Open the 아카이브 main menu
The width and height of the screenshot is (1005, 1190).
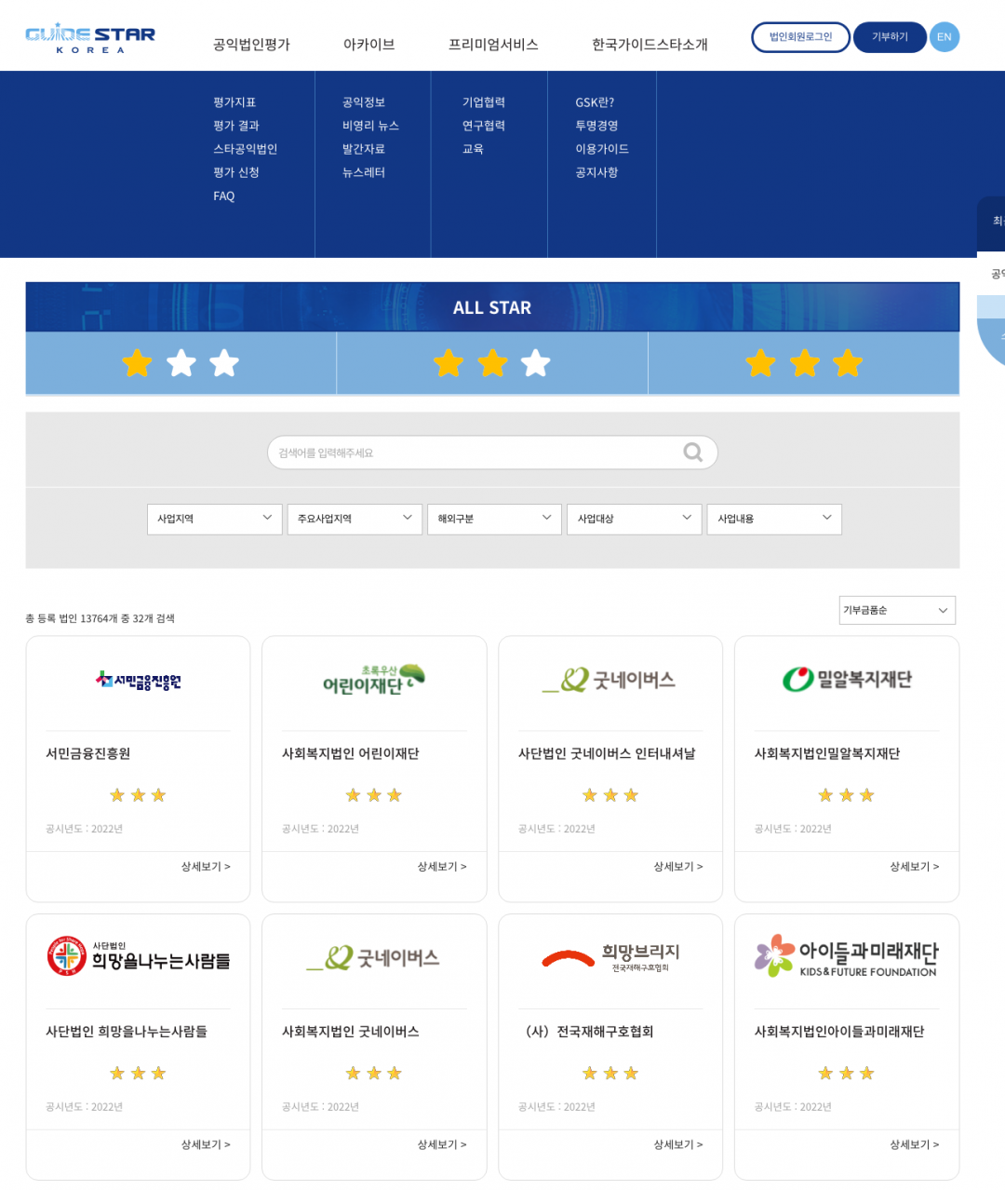tap(368, 44)
